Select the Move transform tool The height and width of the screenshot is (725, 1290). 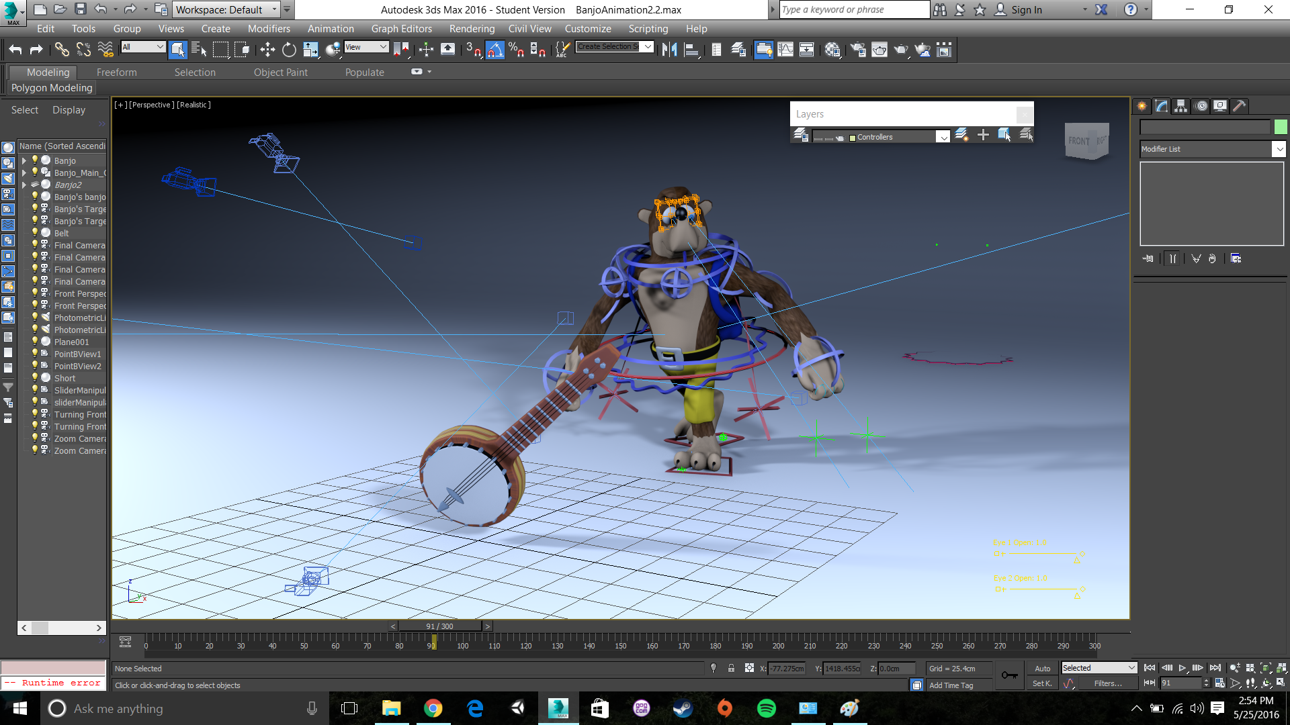point(267,50)
